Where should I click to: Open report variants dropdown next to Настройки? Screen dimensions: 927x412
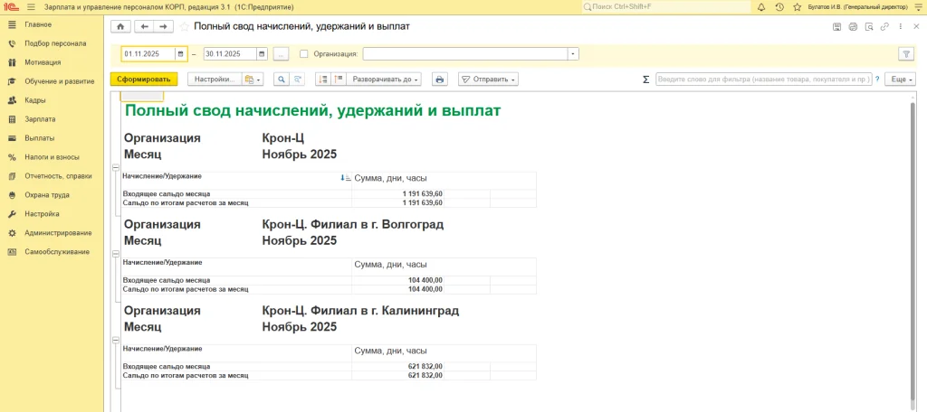(253, 80)
